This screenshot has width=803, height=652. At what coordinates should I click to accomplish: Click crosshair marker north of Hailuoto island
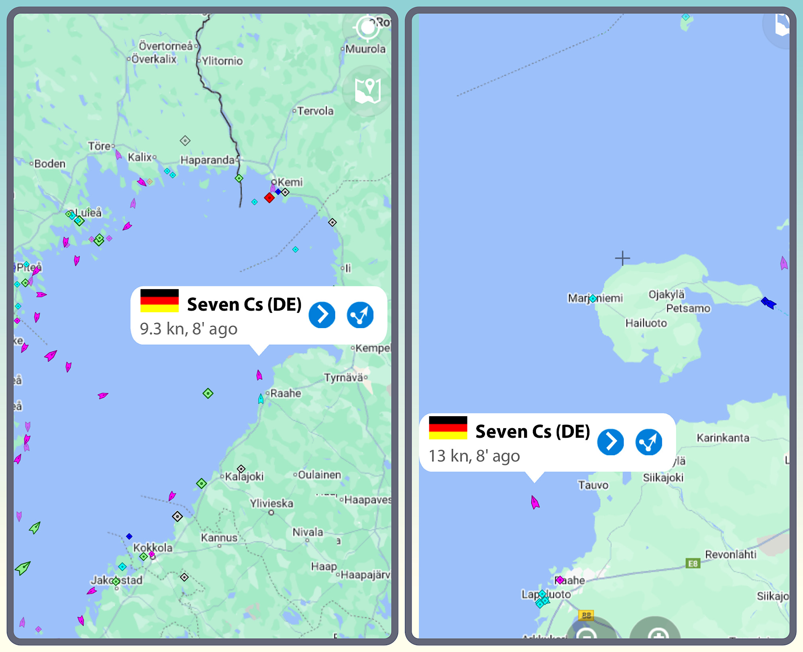(x=622, y=258)
